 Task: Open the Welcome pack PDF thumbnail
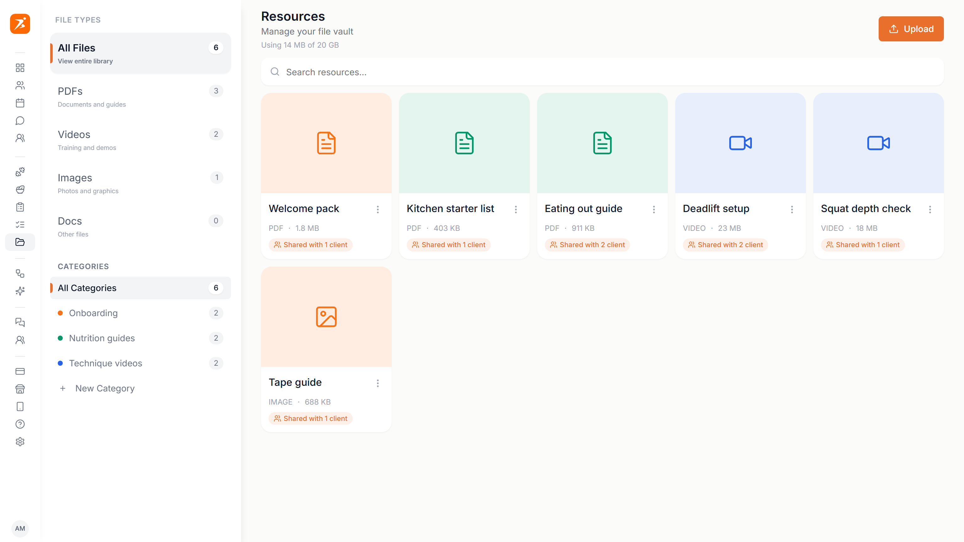326,143
